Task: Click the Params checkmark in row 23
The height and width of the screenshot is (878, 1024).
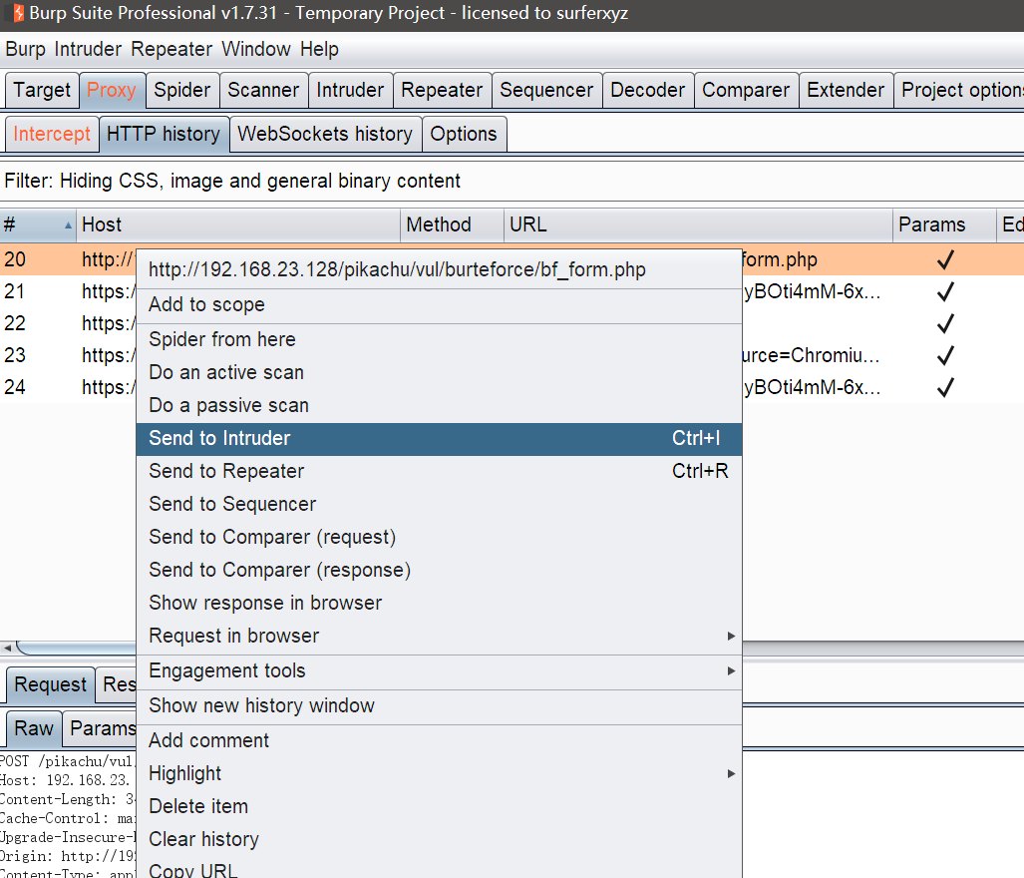Action: (945, 355)
